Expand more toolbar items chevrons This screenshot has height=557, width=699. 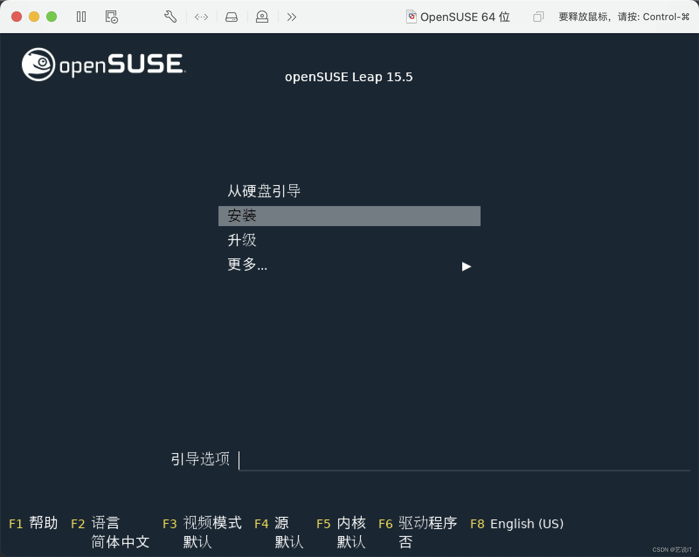point(292,17)
